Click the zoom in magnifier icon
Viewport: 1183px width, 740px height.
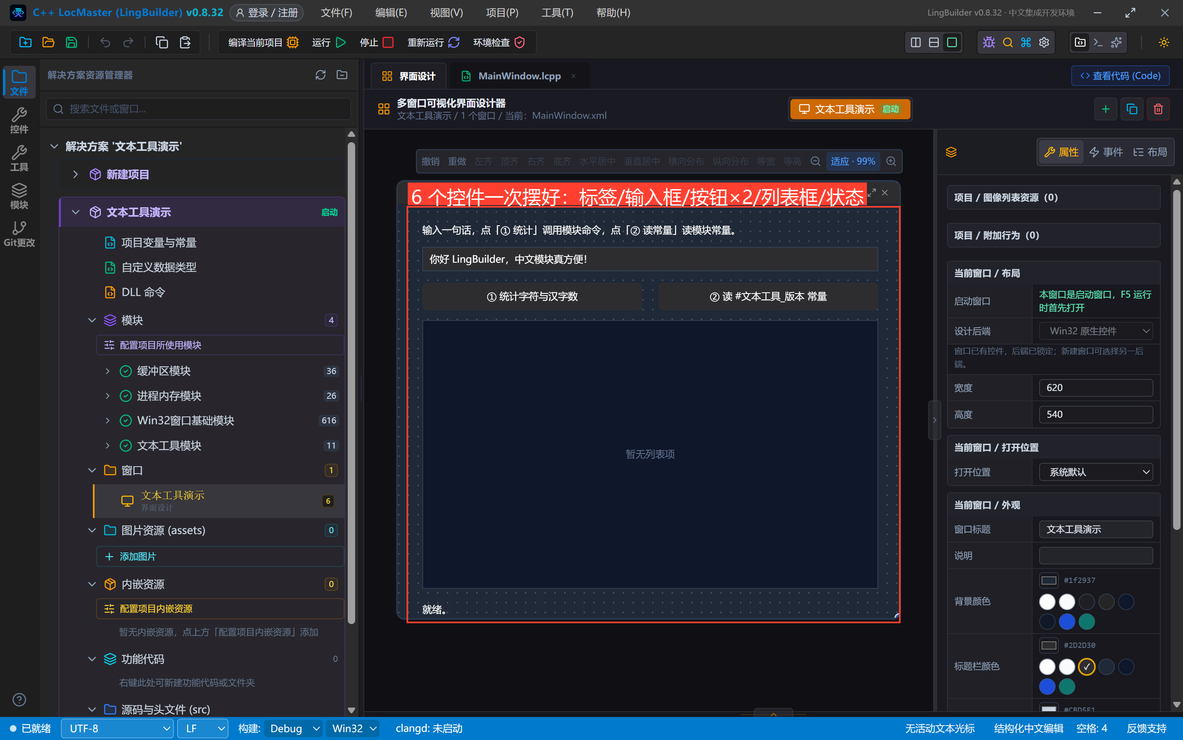click(891, 162)
